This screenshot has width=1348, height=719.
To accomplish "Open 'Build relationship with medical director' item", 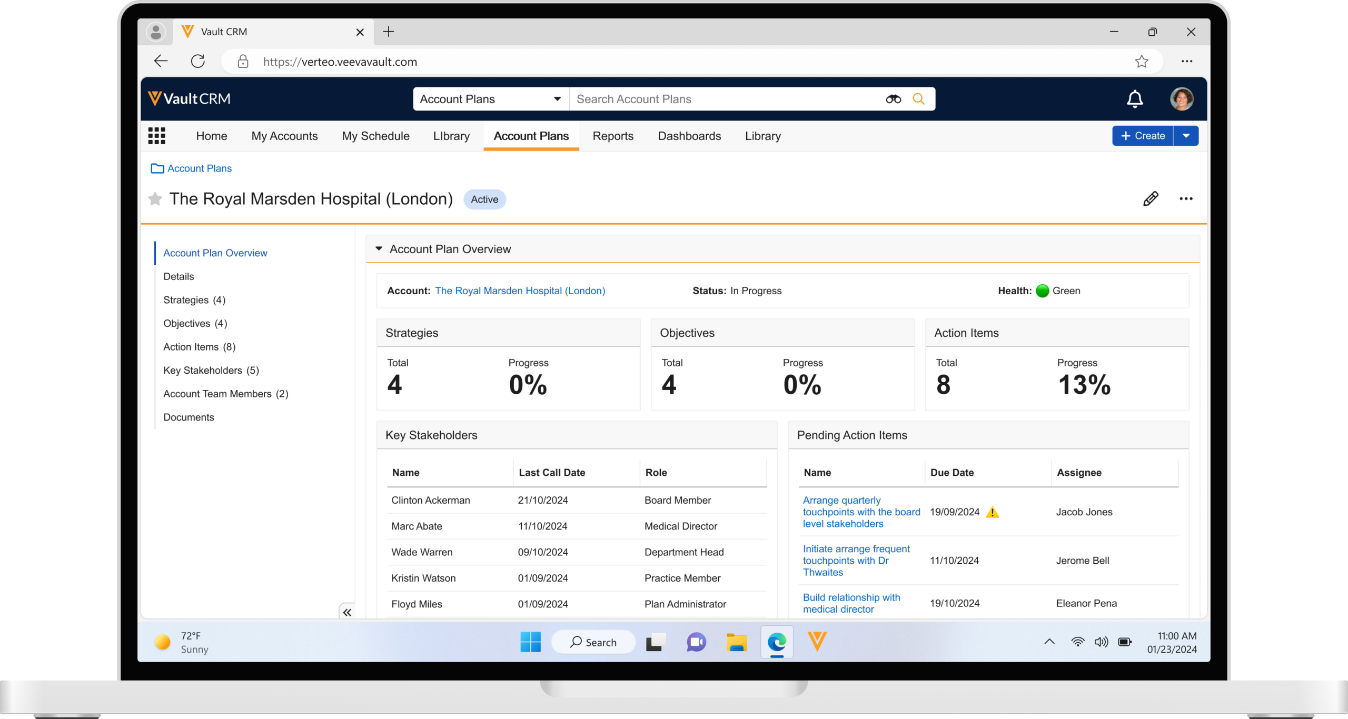I will click(x=851, y=603).
